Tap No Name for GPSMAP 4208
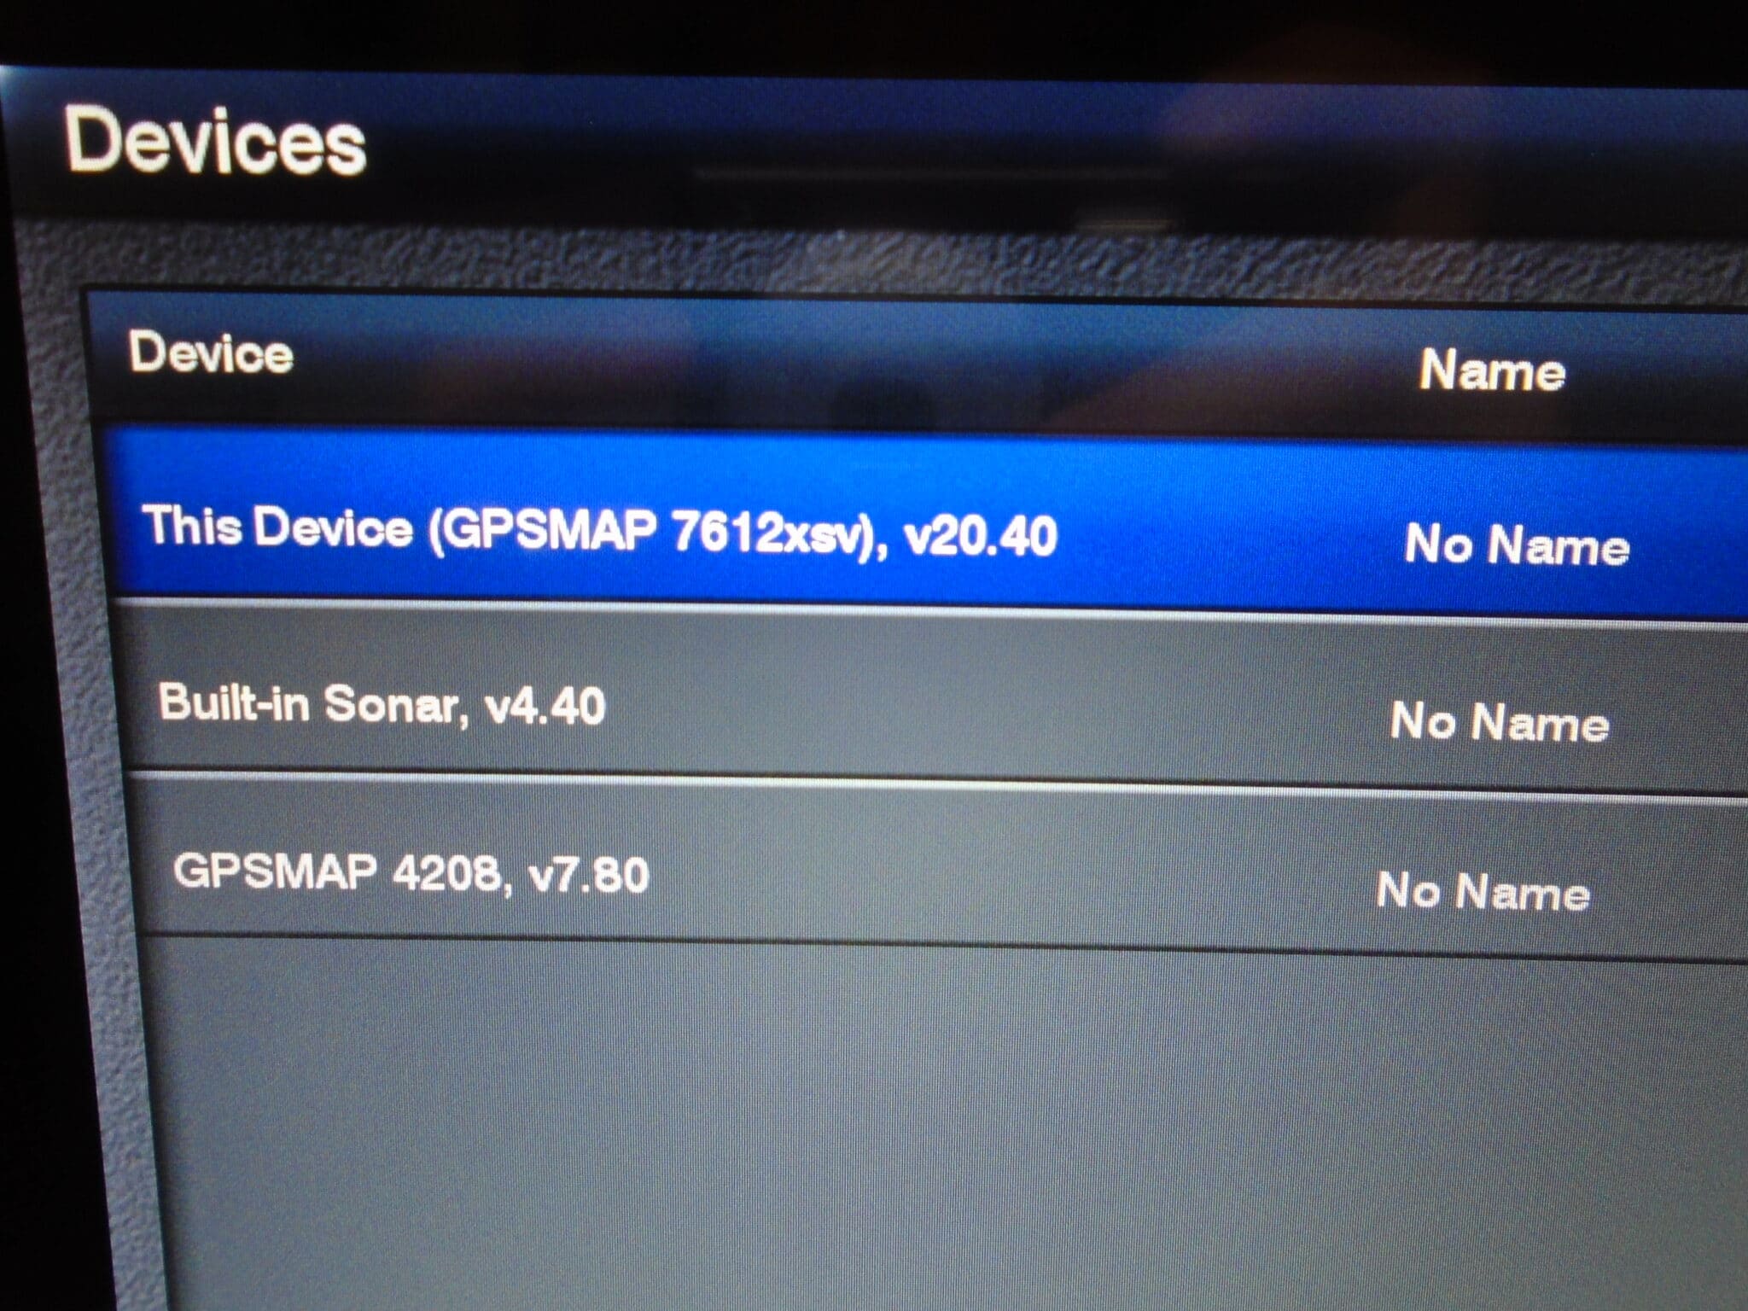Screen dimensions: 1748x1311 (x=1483, y=891)
